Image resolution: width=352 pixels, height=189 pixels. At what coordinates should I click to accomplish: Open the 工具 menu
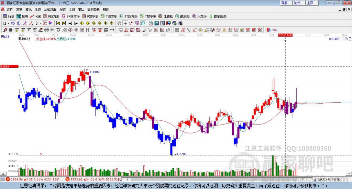coord(72,9)
